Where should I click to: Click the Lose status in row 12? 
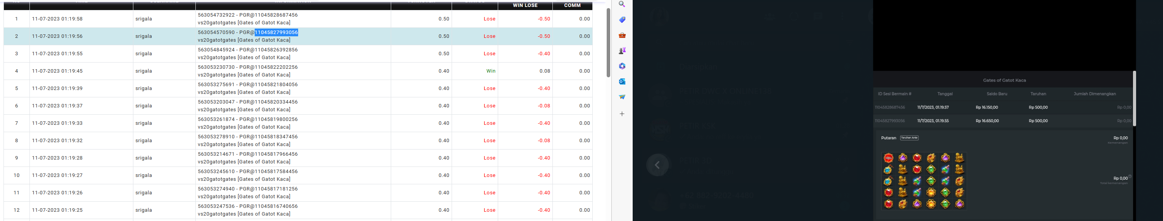(x=489, y=210)
